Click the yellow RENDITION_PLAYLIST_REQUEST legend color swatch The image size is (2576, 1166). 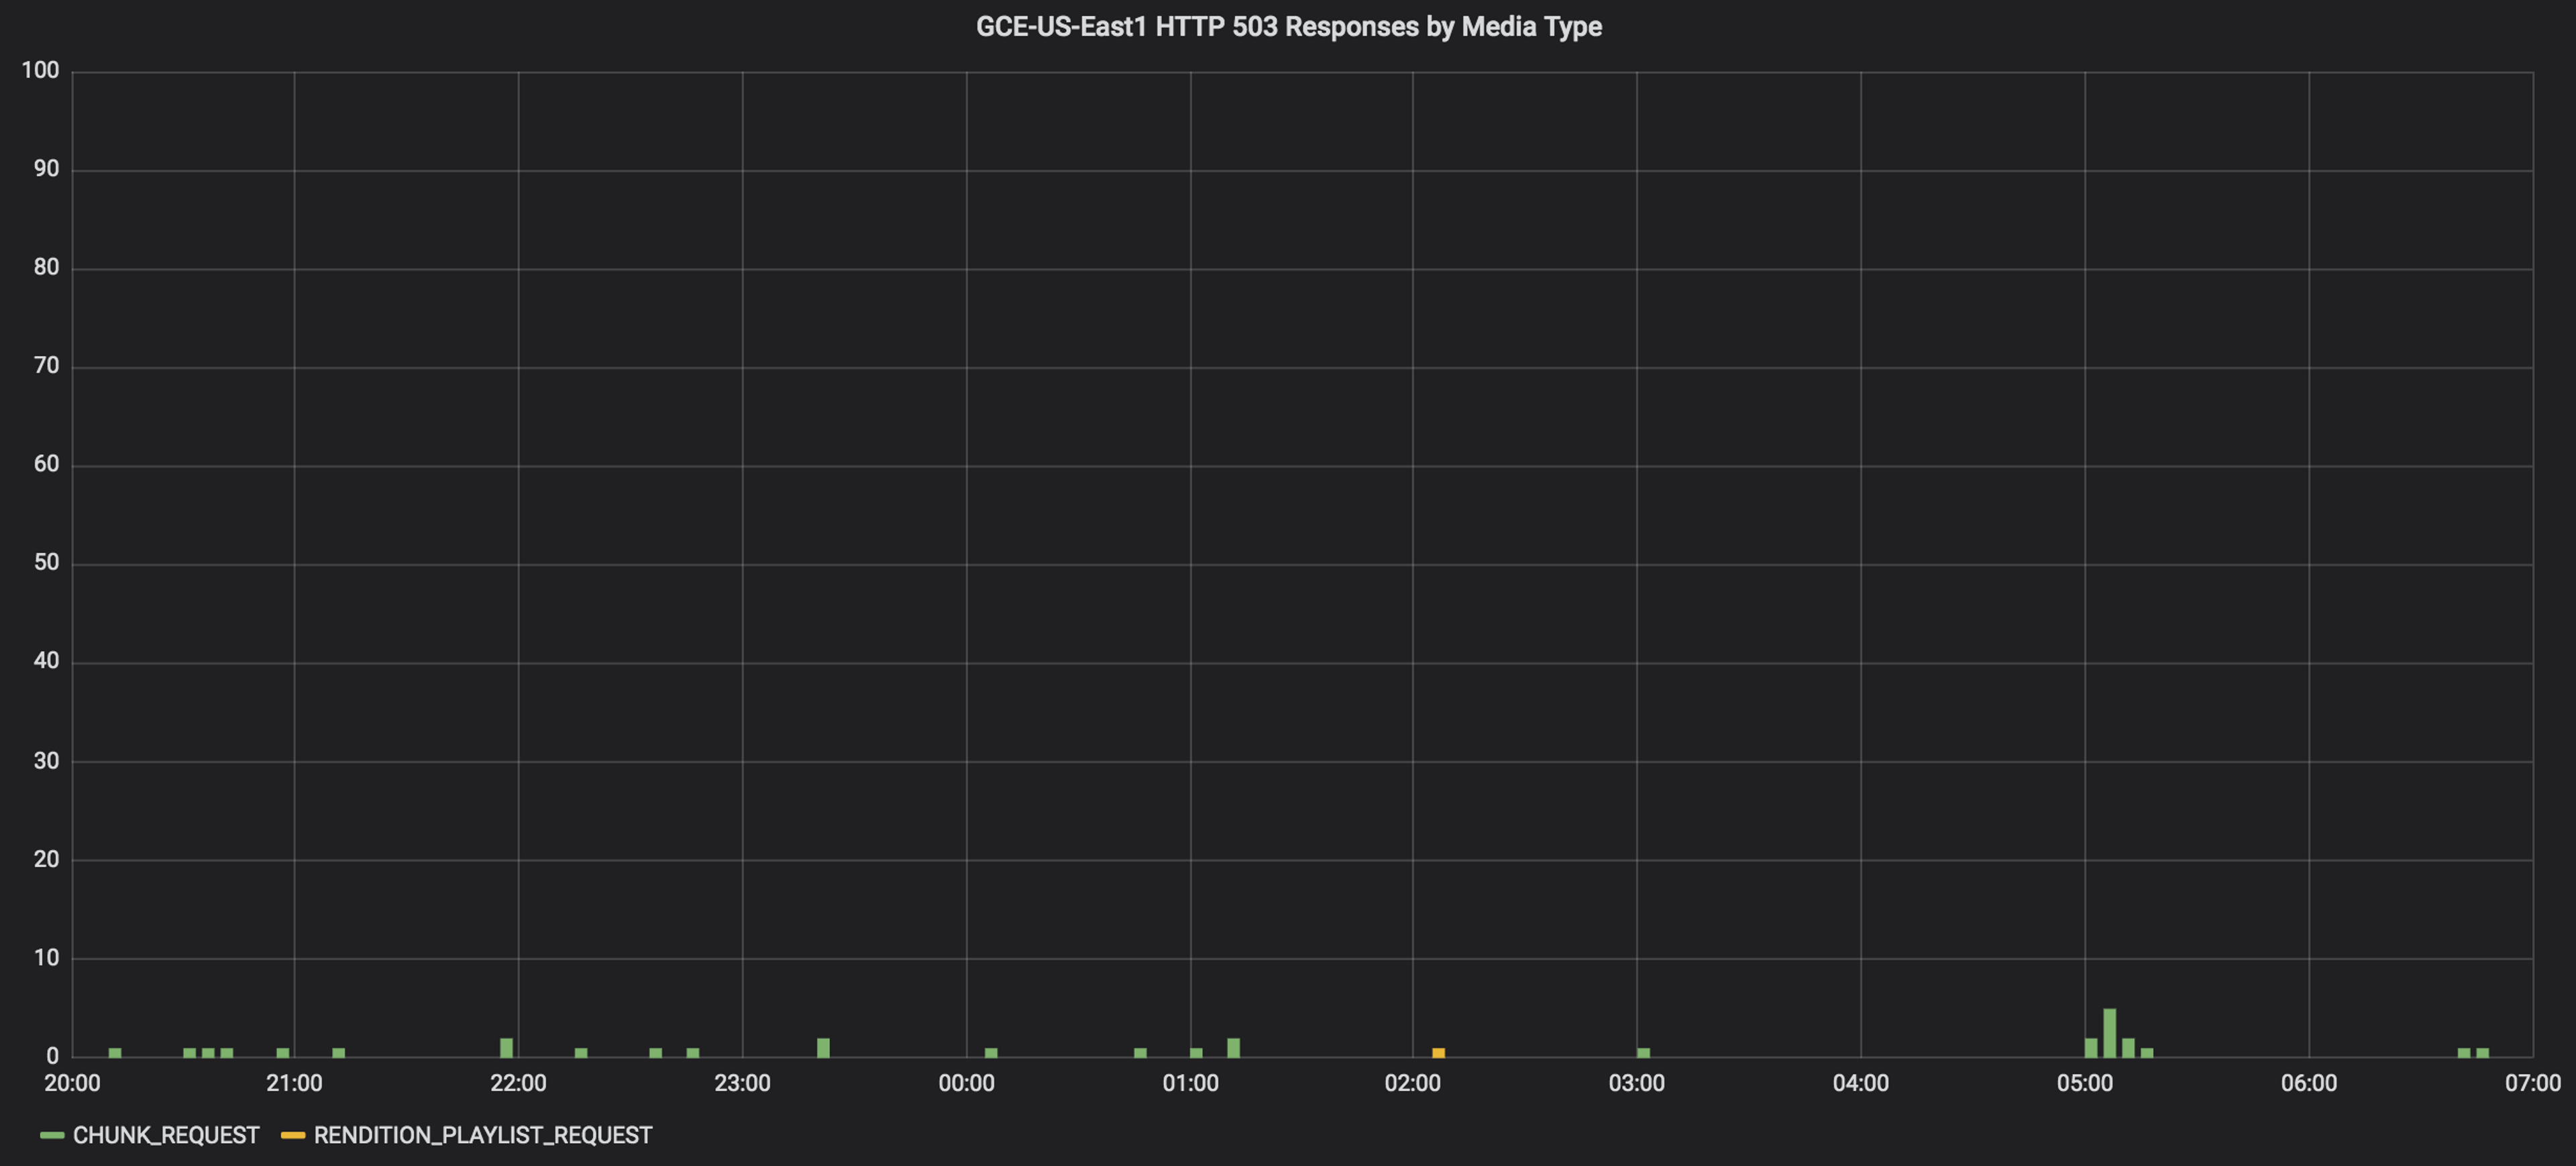(293, 1135)
